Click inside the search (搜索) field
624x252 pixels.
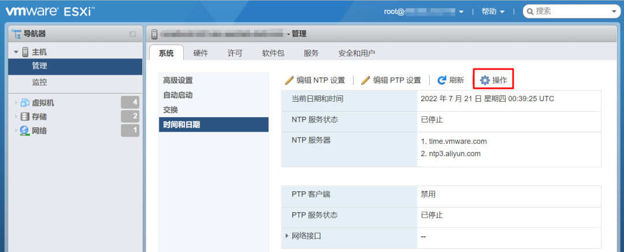571,12
